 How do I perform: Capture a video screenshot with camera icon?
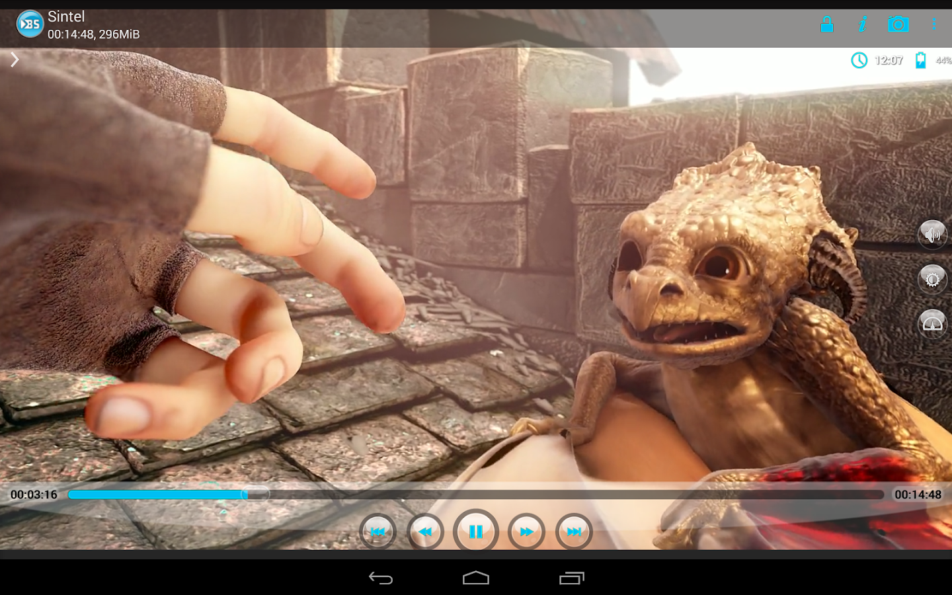click(x=898, y=24)
